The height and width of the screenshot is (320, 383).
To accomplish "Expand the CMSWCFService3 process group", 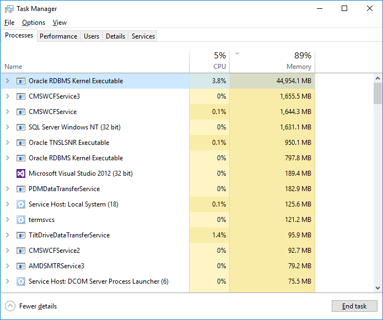I will 7,96.
